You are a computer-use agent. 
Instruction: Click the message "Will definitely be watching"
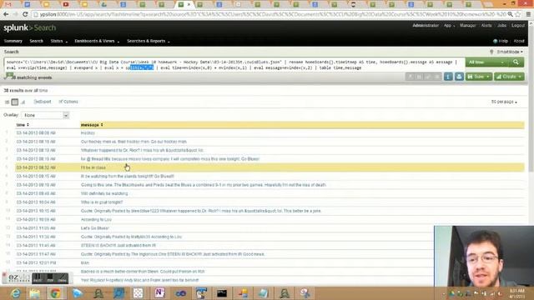tap(104, 193)
